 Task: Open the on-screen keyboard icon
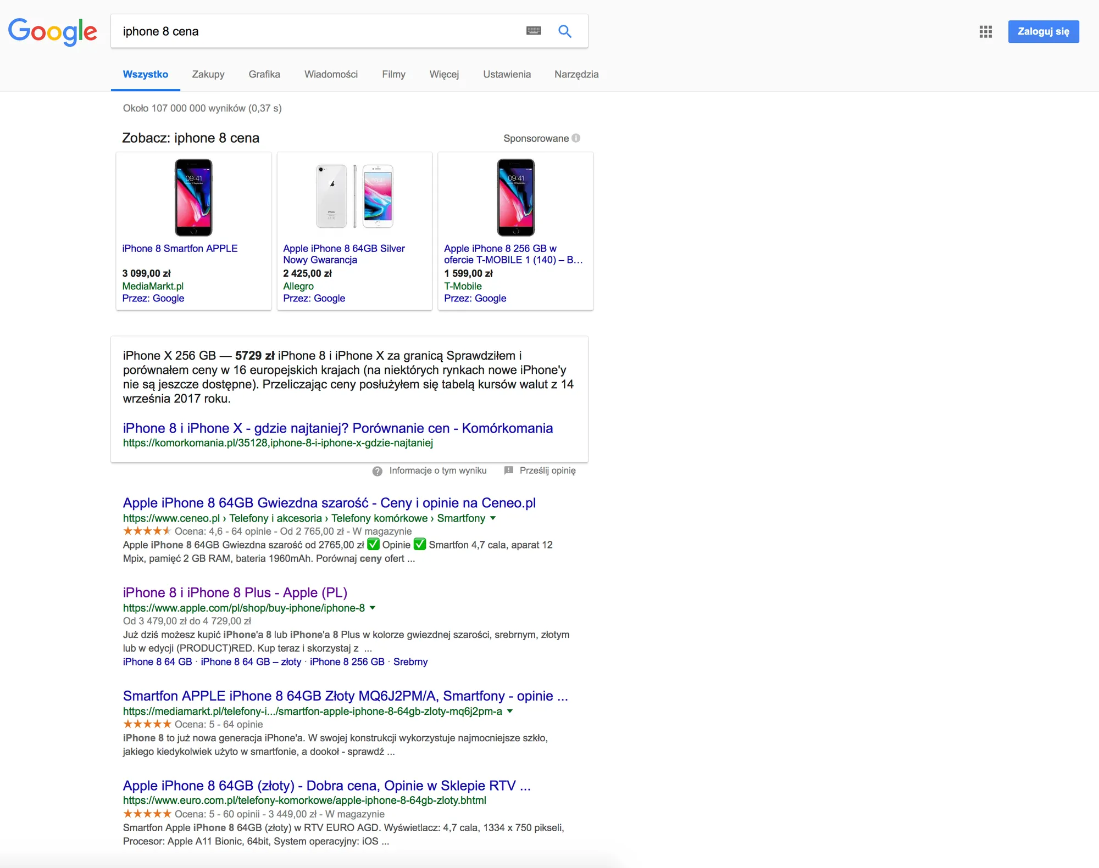[x=533, y=31]
